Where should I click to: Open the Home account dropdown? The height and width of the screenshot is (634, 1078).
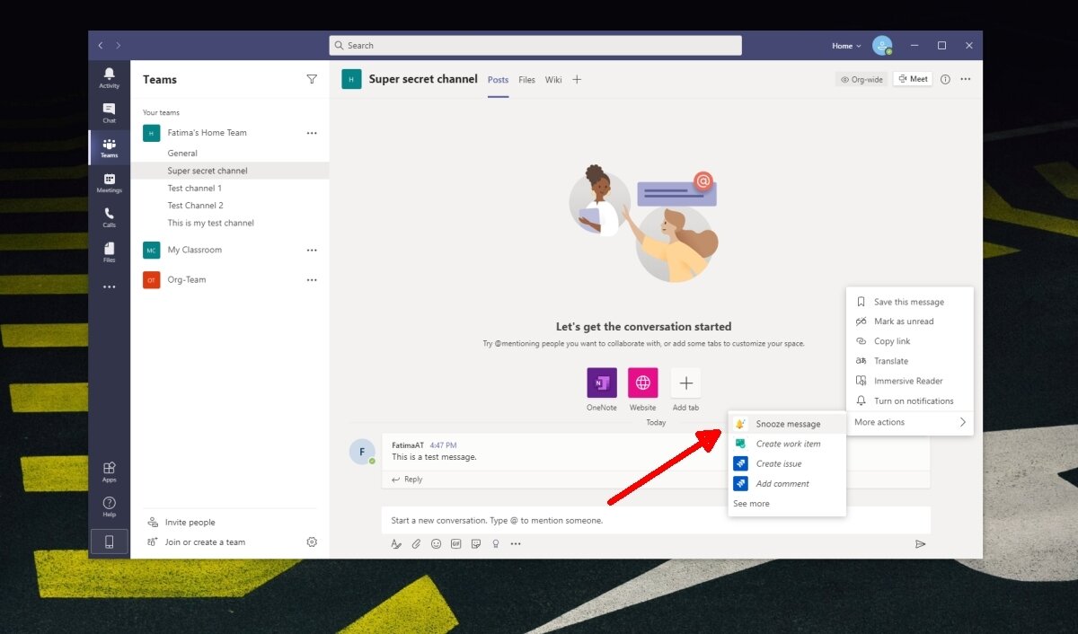pos(845,46)
